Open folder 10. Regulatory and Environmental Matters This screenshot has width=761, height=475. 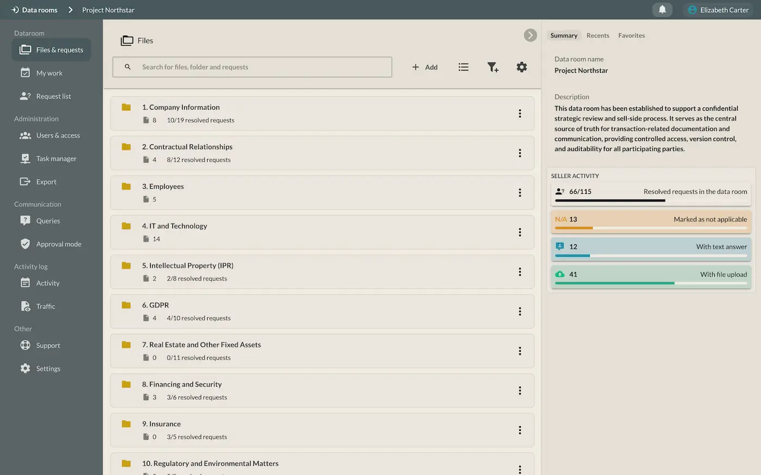(x=322, y=464)
